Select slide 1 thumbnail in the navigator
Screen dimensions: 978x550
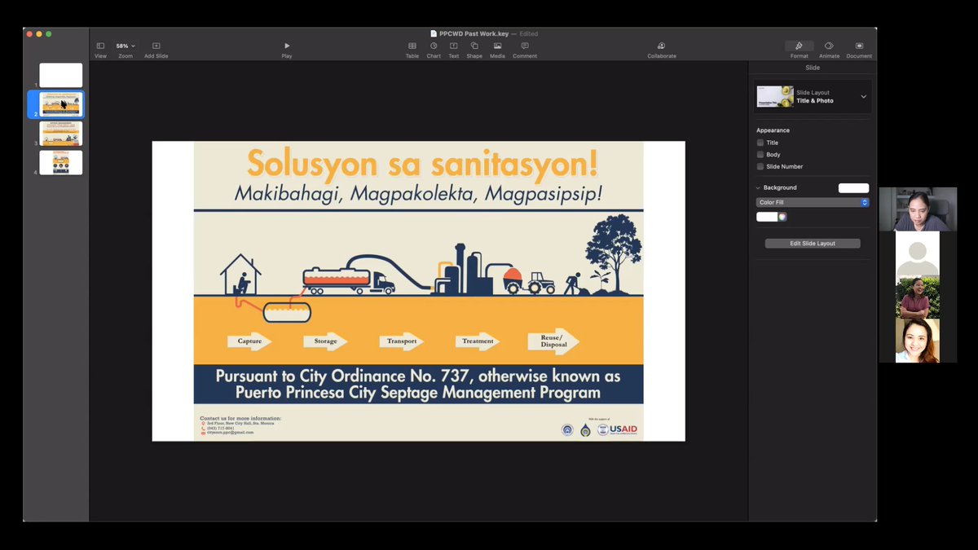pyautogui.click(x=61, y=75)
